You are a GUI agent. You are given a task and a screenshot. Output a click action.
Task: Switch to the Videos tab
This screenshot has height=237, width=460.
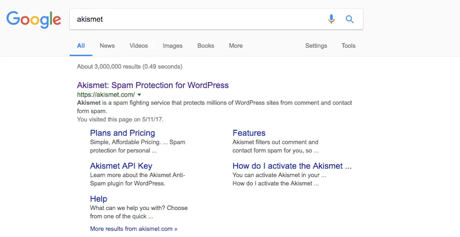tap(138, 45)
